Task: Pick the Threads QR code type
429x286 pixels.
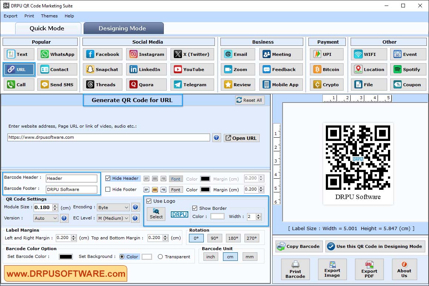Action: point(102,85)
